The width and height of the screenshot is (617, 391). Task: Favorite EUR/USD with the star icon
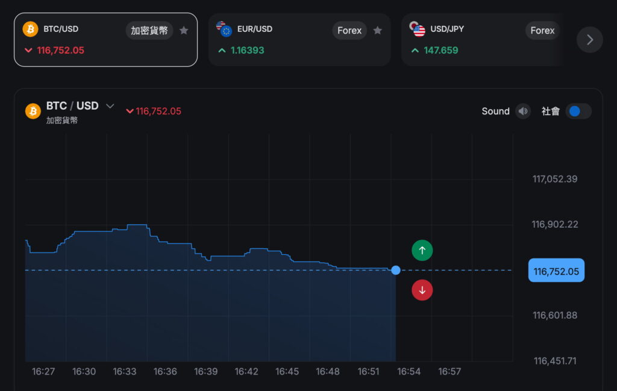[x=377, y=31]
